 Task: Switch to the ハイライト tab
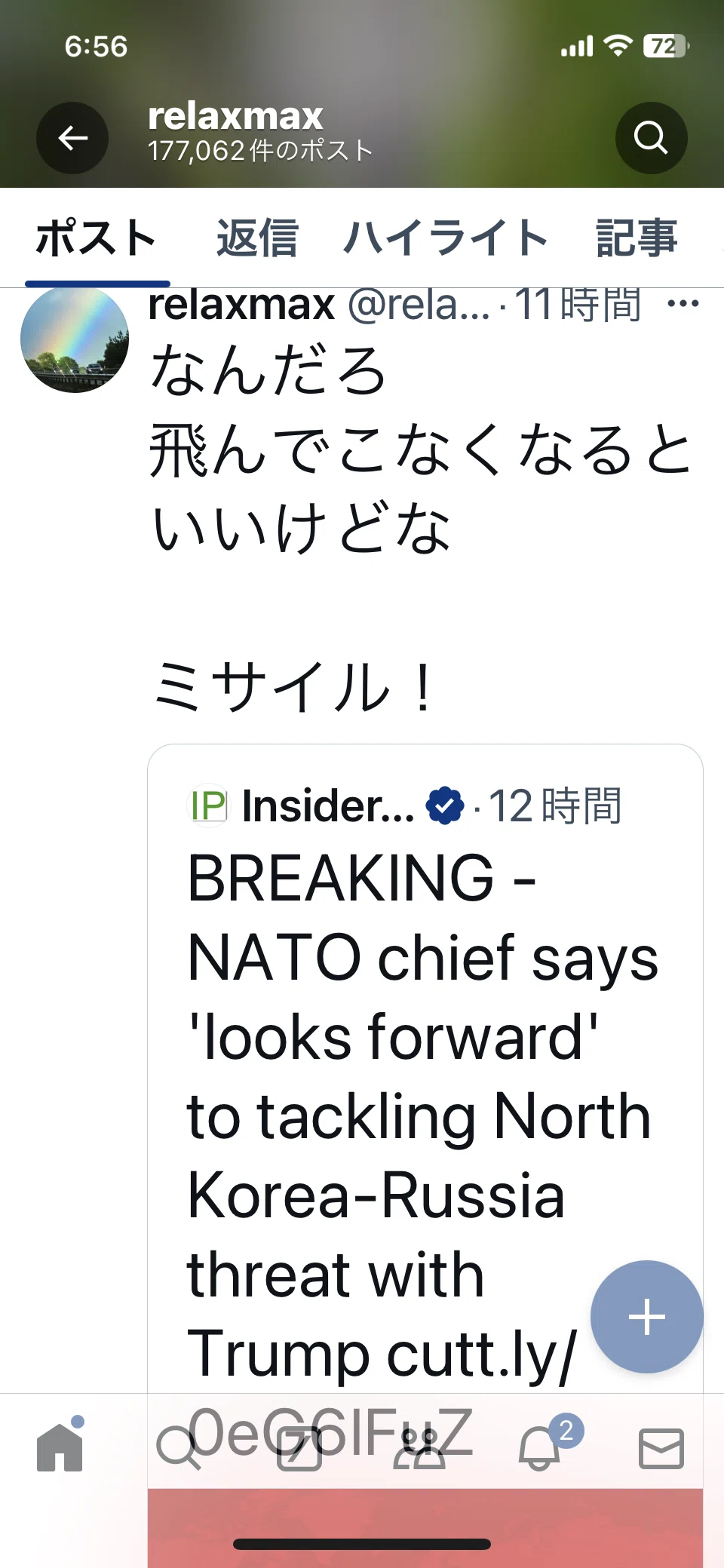pyautogui.click(x=445, y=238)
